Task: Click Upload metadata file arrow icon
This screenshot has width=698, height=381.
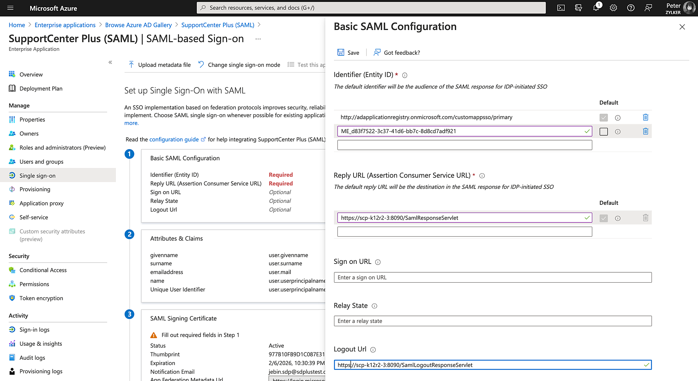Action: pyautogui.click(x=131, y=64)
